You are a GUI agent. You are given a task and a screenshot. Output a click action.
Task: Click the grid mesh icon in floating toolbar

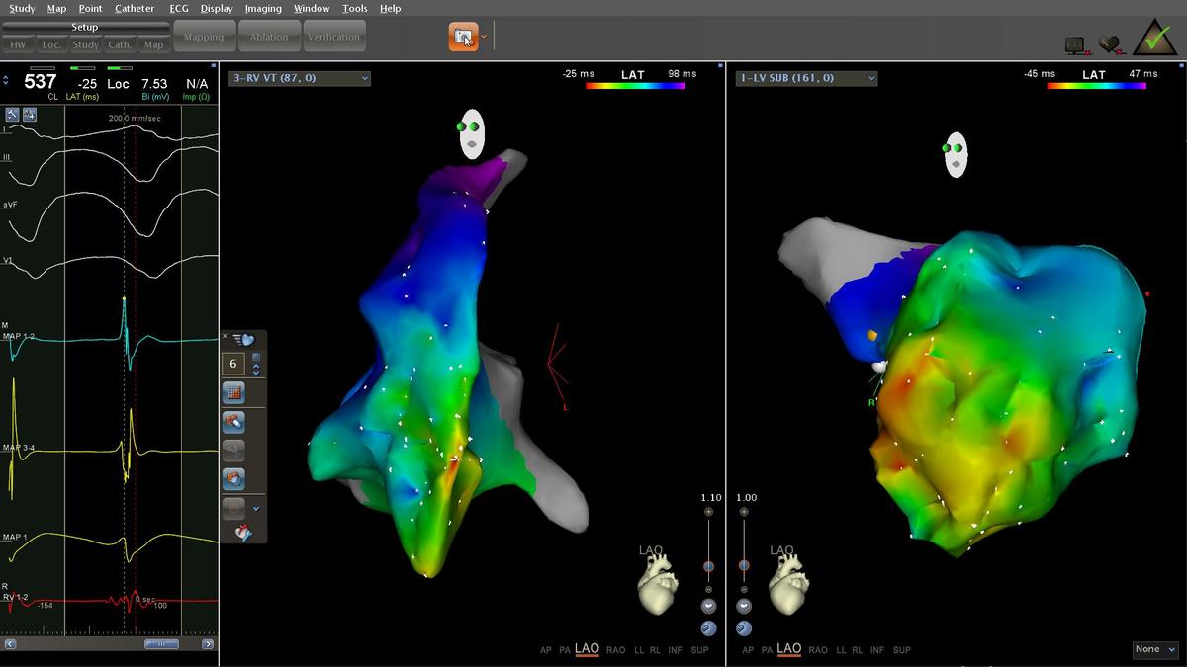tap(233, 392)
